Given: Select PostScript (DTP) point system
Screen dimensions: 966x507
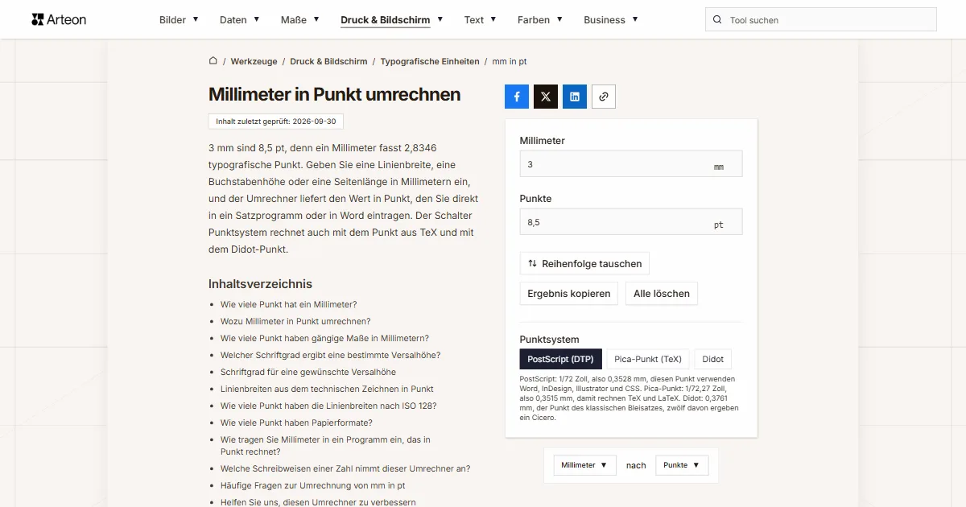Looking at the screenshot, I should coord(561,359).
